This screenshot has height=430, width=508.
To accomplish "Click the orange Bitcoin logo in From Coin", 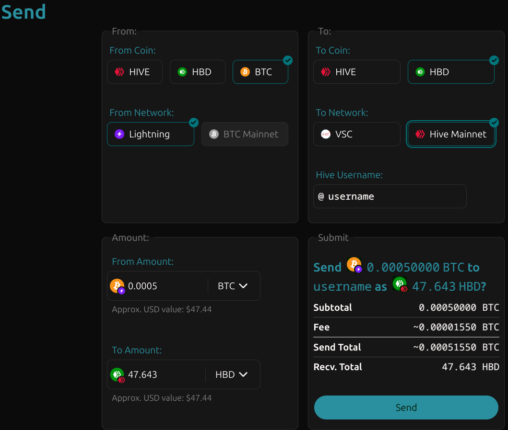I will [x=245, y=72].
